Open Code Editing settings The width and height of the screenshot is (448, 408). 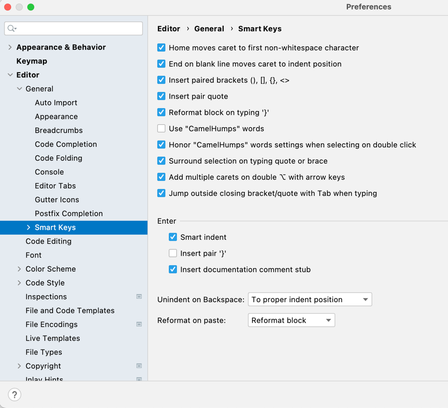pyautogui.click(x=49, y=241)
